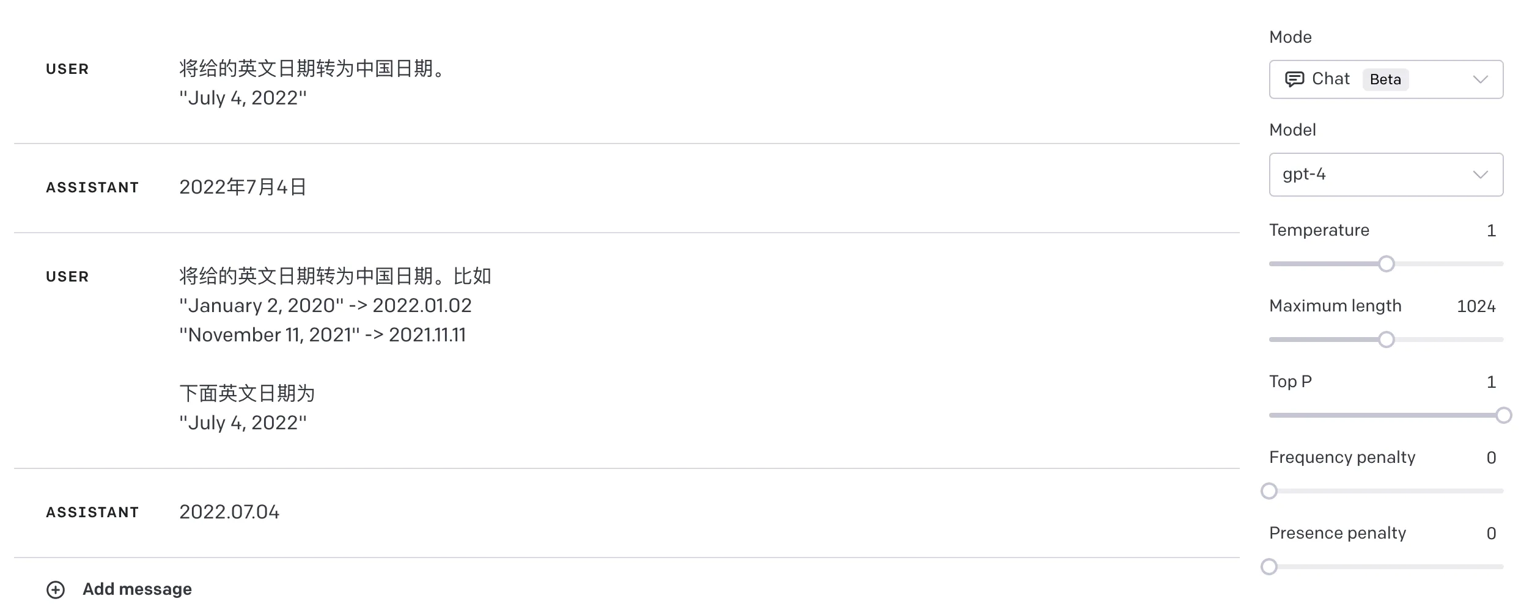Image resolution: width=1532 pixels, height=607 pixels.
Task: Click the Beta badge in Mode selector
Action: (1385, 79)
